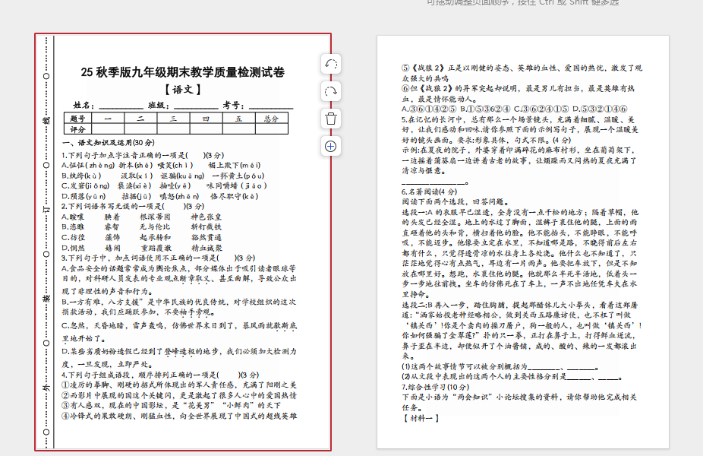Click the drag-to-reorder hint text at top

point(522,3)
